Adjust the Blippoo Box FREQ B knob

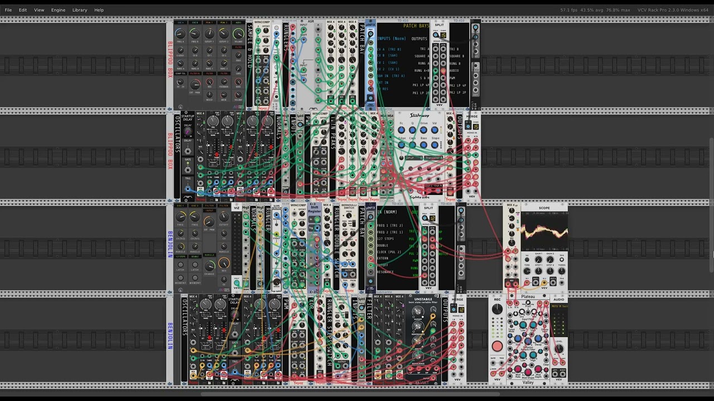coord(195,34)
